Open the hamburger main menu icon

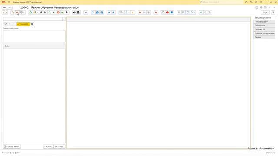[9, 2]
